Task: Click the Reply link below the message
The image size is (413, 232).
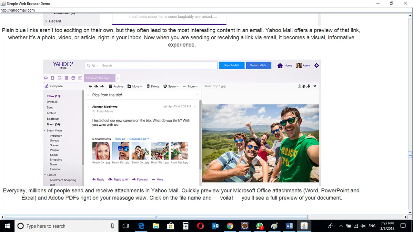Action: (98, 179)
